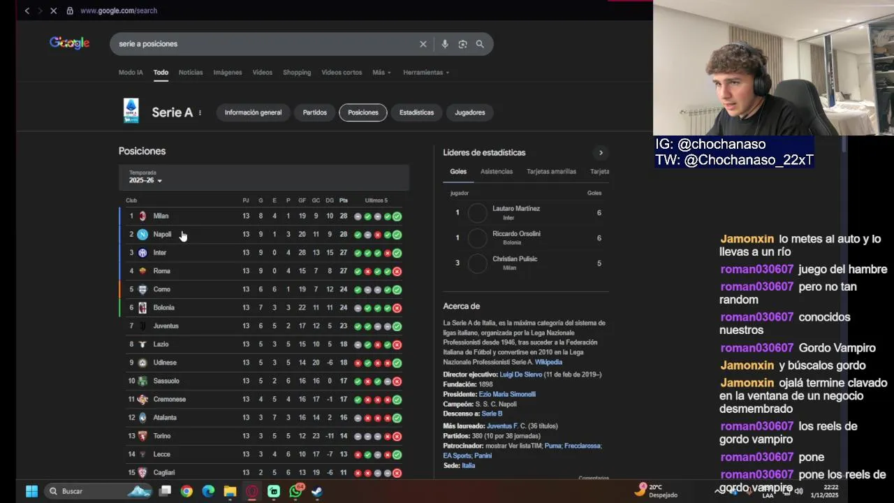This screenshot has width=894, height=503.
Task: Switch to the Videos tab
Action: (263, 73)
